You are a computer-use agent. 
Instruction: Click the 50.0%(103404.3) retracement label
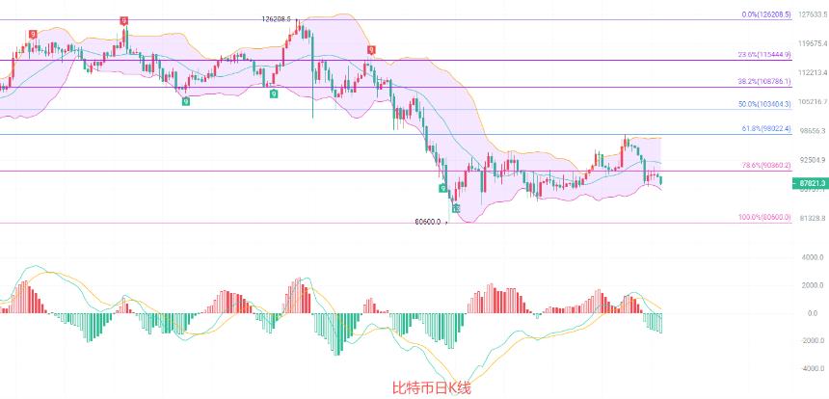coord(764,105)
